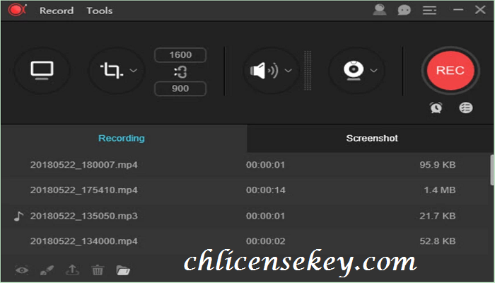Toggle the aspect ratio lock link icon

click(x=180, y=72)
